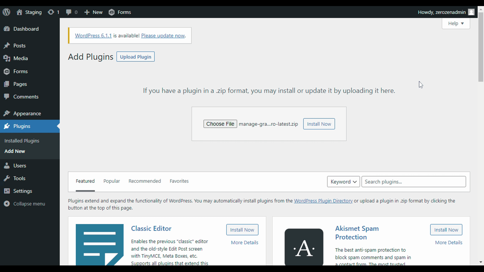
Task: Click the Forms icon in toolbar
Action: click(111, 12)
